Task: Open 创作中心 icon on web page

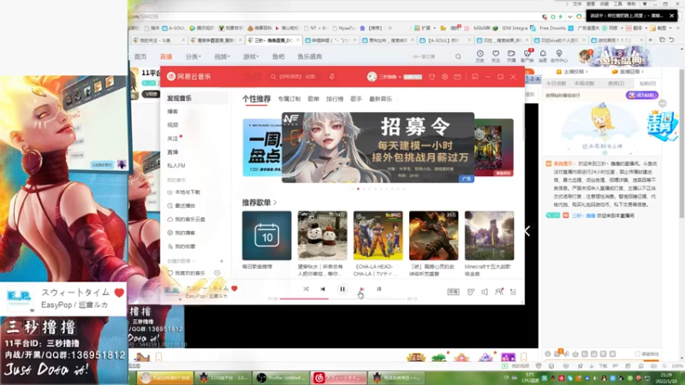Action: click(x=559, y=56)
